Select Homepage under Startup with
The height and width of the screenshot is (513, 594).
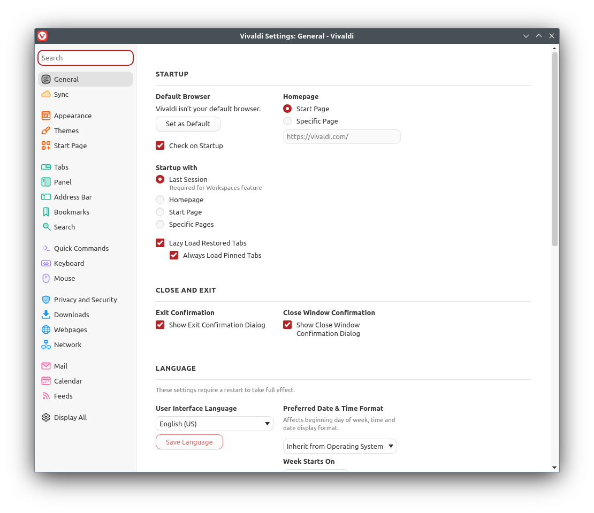pos(160,200)
